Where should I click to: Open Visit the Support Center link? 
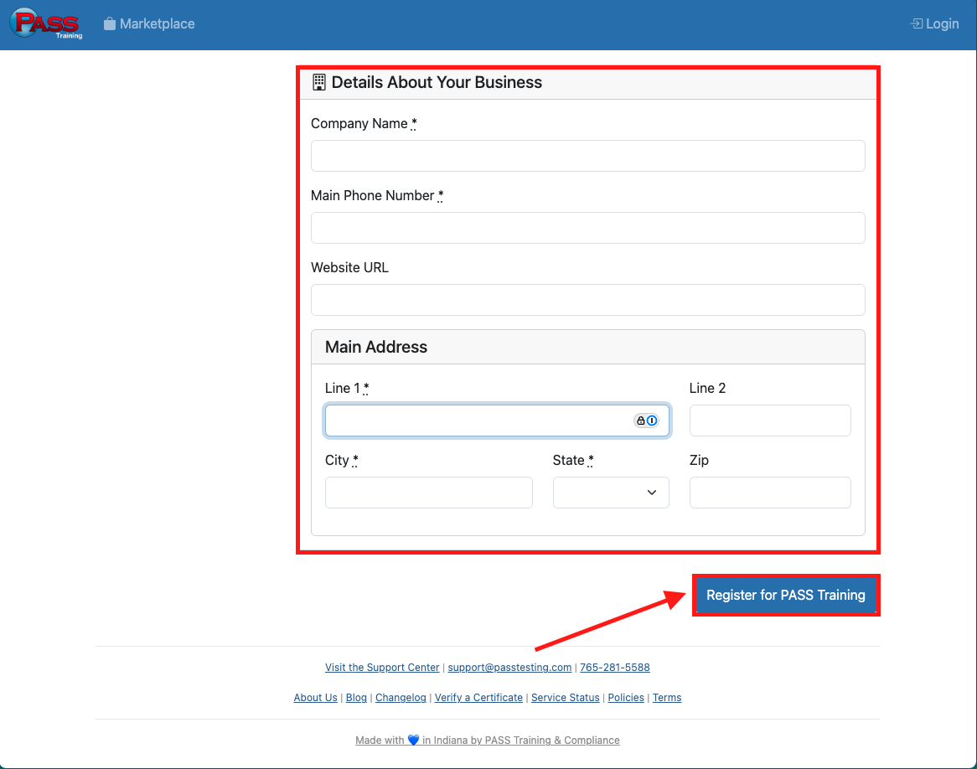tap(382, 668)
